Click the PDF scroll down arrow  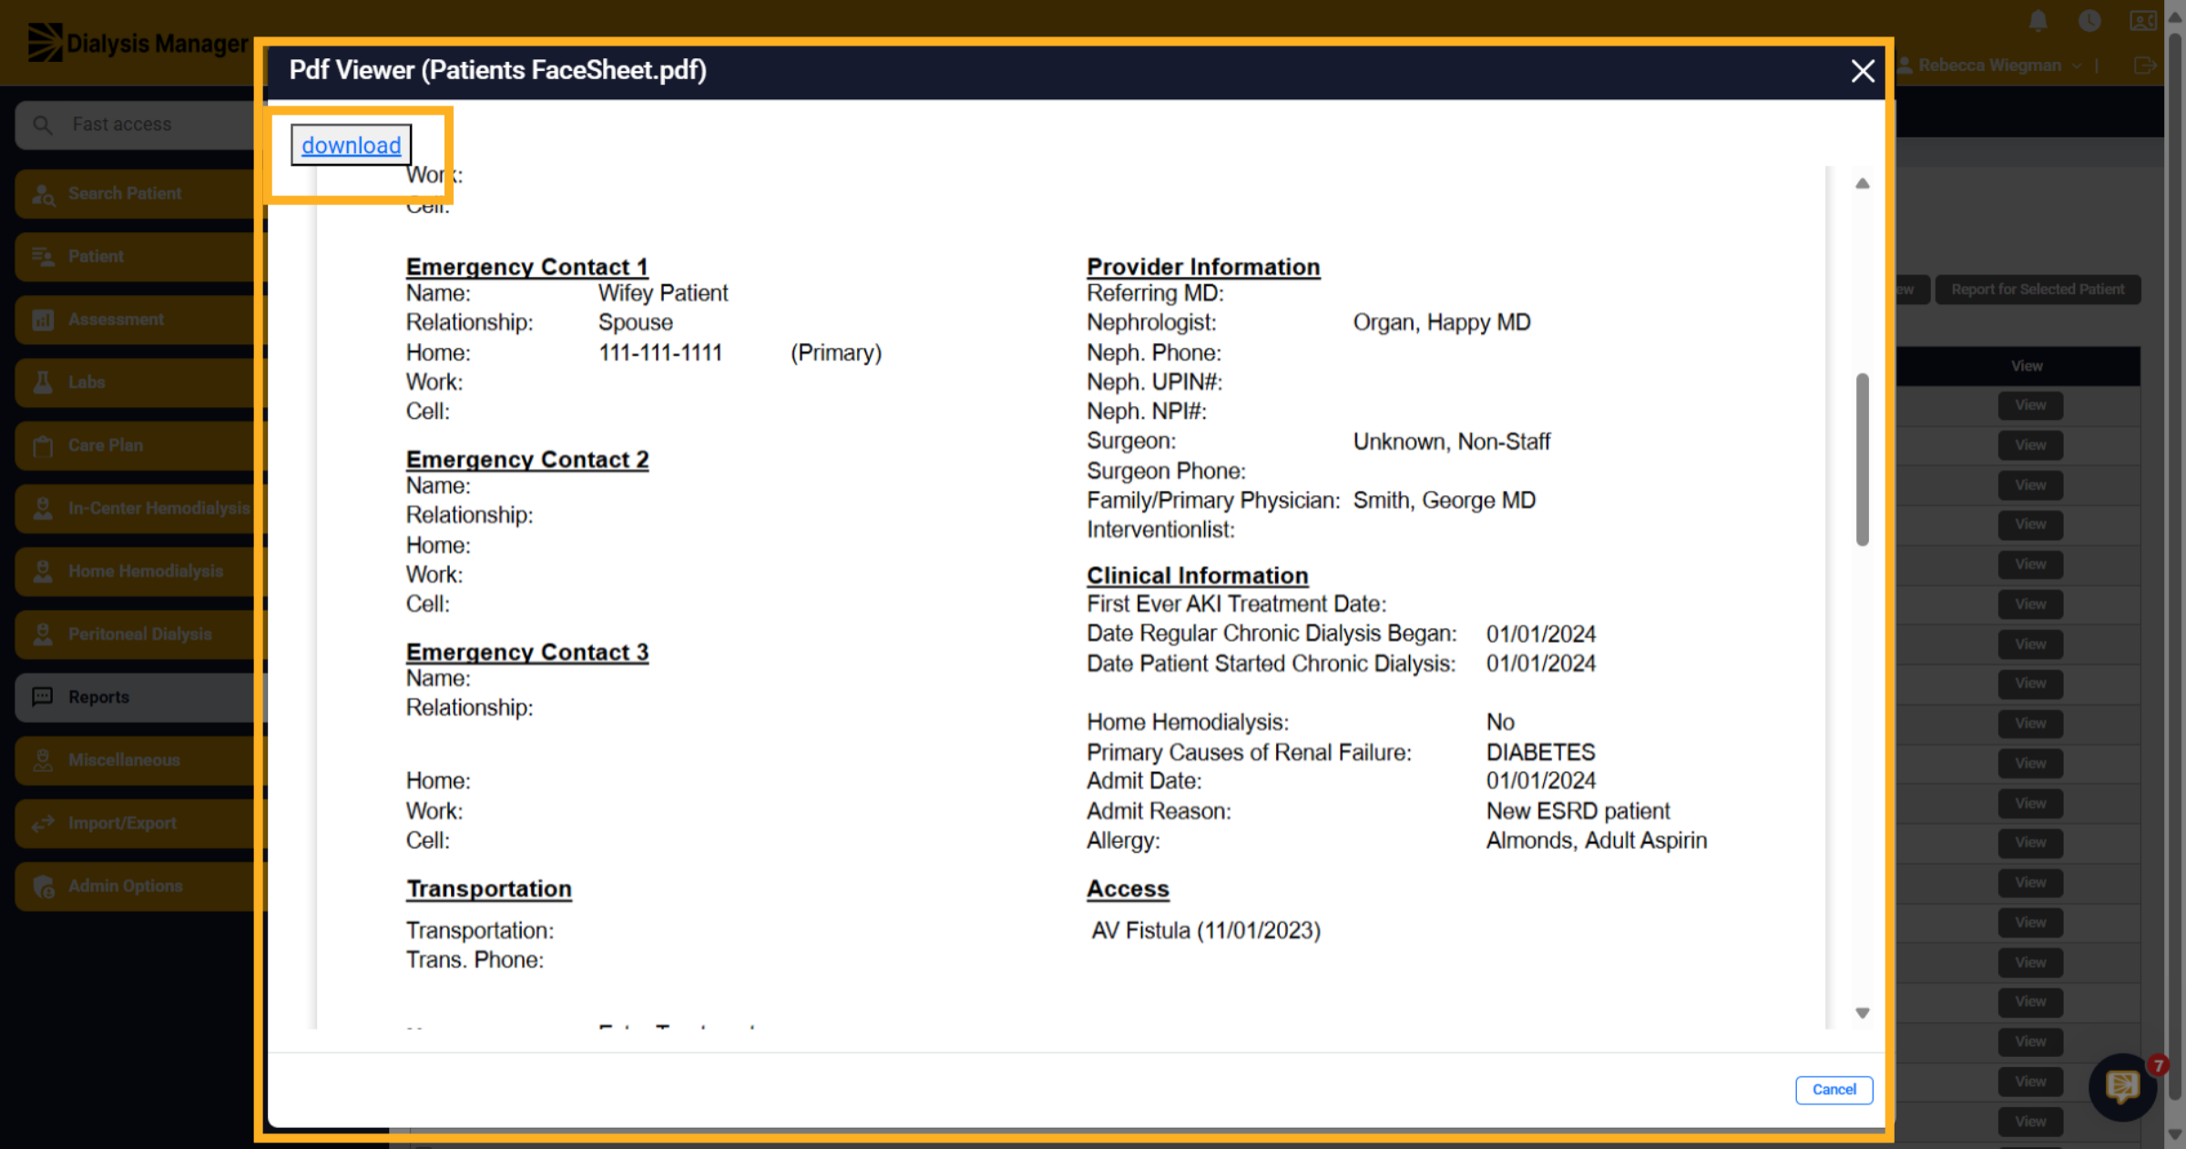[1863, 1012]
